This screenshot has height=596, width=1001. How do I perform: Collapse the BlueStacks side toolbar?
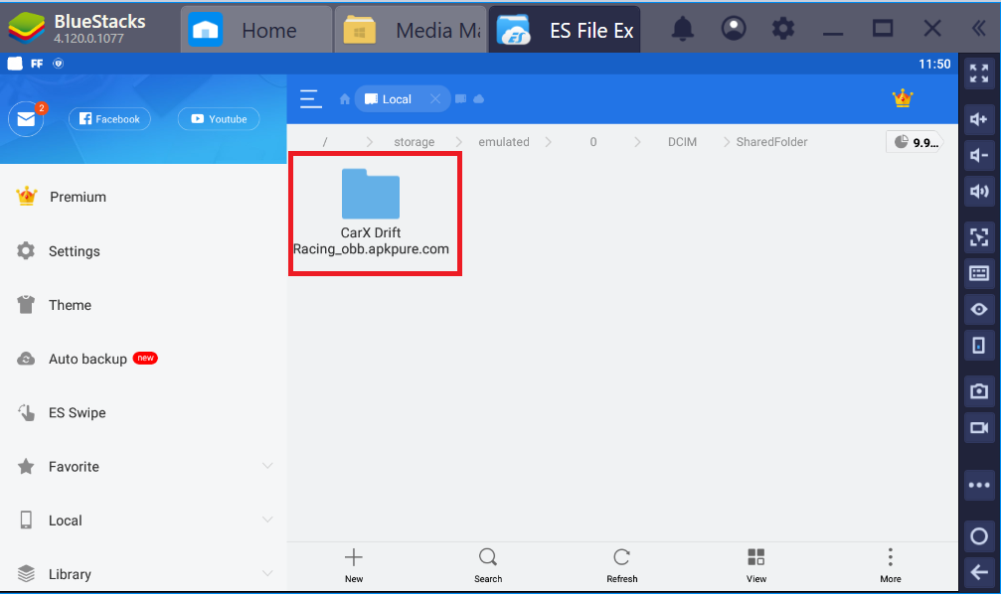(x=979, y=28)
